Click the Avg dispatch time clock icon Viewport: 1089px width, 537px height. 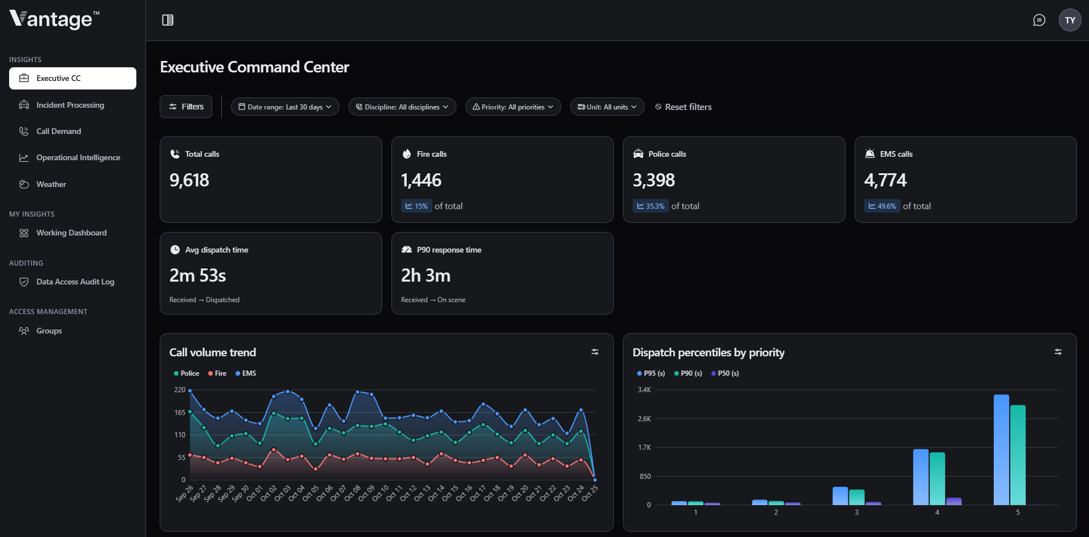(x=175, y=250)
